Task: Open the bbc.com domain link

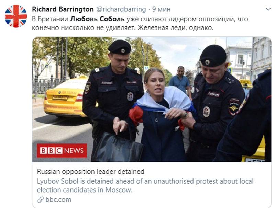Action: [58, 200]
